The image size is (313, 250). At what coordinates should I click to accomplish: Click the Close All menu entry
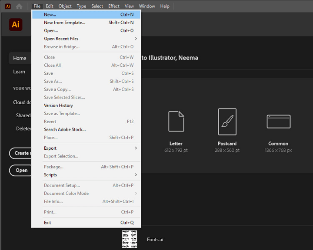point(86,65)
